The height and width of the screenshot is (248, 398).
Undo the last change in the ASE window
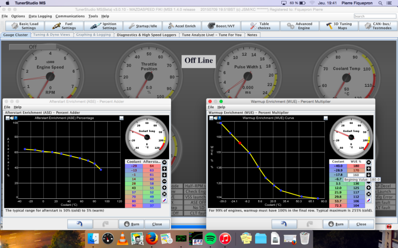pos(80,224)
